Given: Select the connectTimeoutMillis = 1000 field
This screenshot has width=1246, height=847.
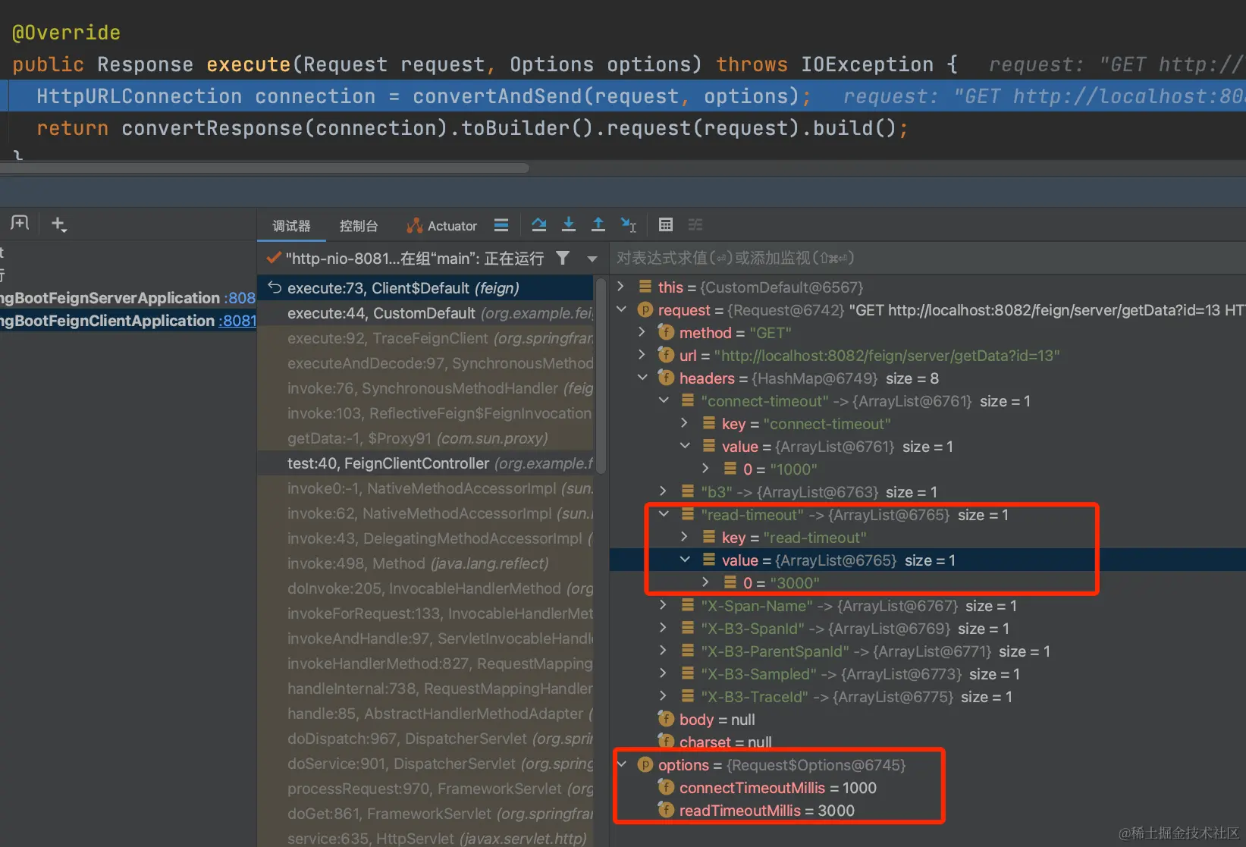Looking at the screenshot, I should pyautogui.click(x=927, y=788).
